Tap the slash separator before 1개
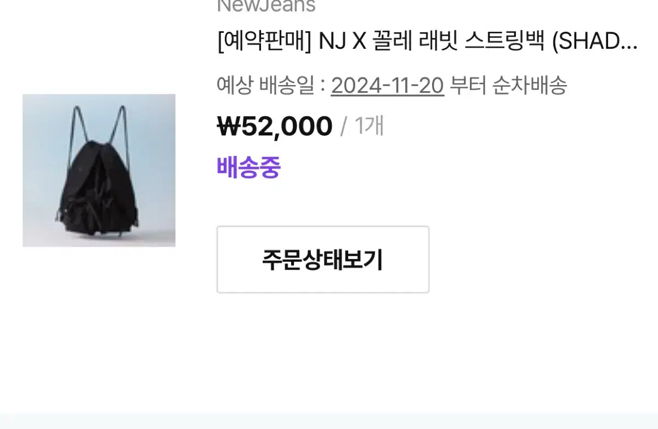 coord(344,127)
